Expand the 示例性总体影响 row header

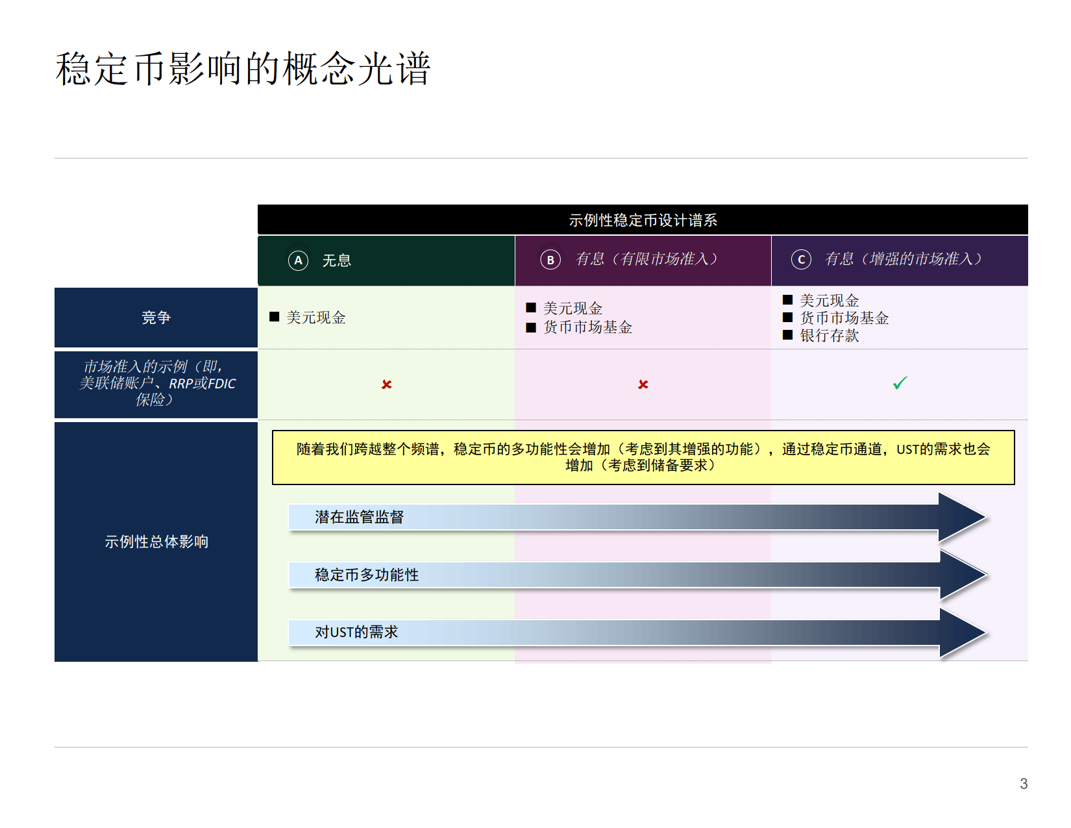156,542
